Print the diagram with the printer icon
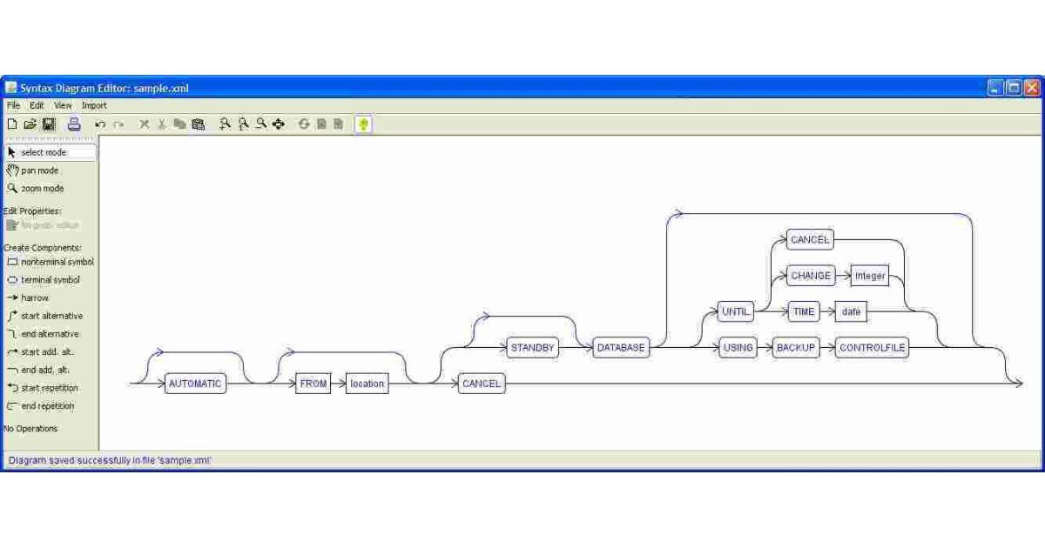 pyautogui.click(x=74, y=124)
